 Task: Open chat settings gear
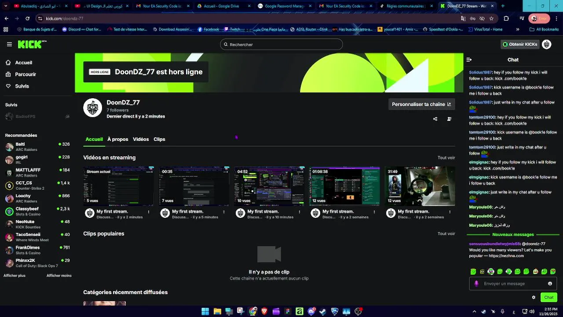coord(534,297)
